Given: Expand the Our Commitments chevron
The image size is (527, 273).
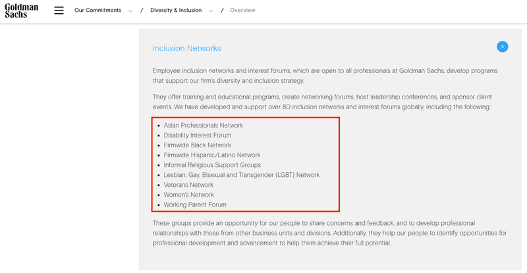Looking at the screenshot, I should pyautogui.click(x=130, y=11).
